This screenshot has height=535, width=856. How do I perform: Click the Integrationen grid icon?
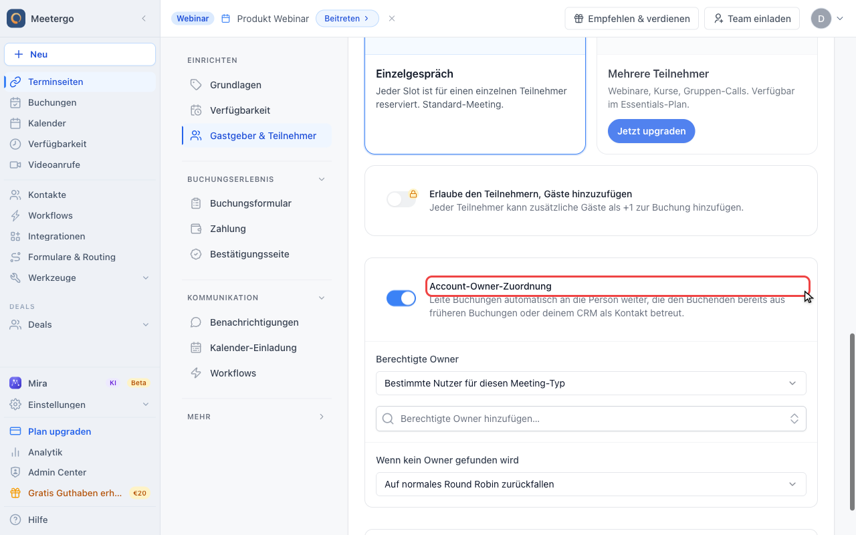coord(15,236)
